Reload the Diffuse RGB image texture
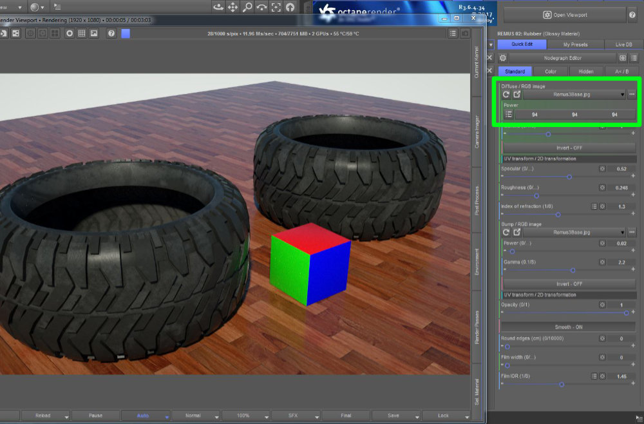The image size is (644, 424). 506,95
